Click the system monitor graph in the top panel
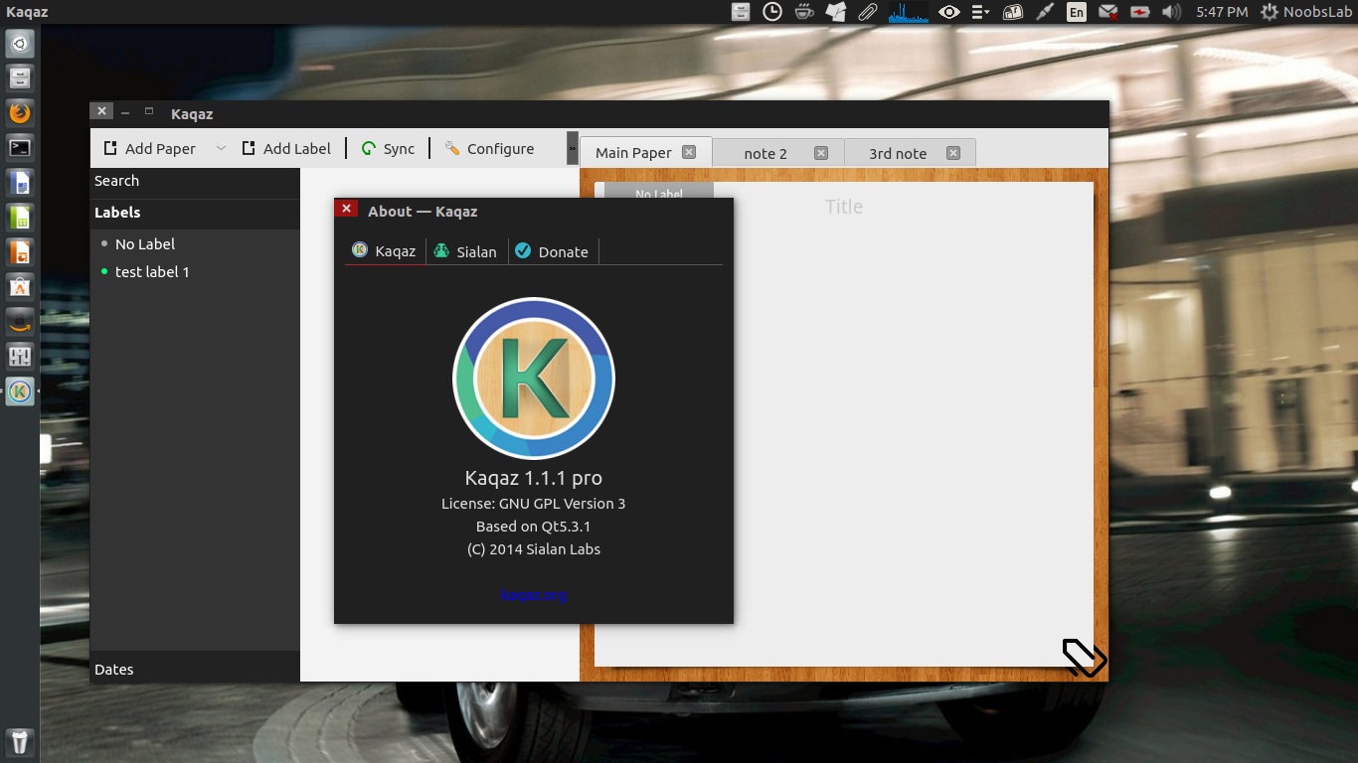Image resolution: width=1358 pixels, height=763 pixels. point(909,12)
